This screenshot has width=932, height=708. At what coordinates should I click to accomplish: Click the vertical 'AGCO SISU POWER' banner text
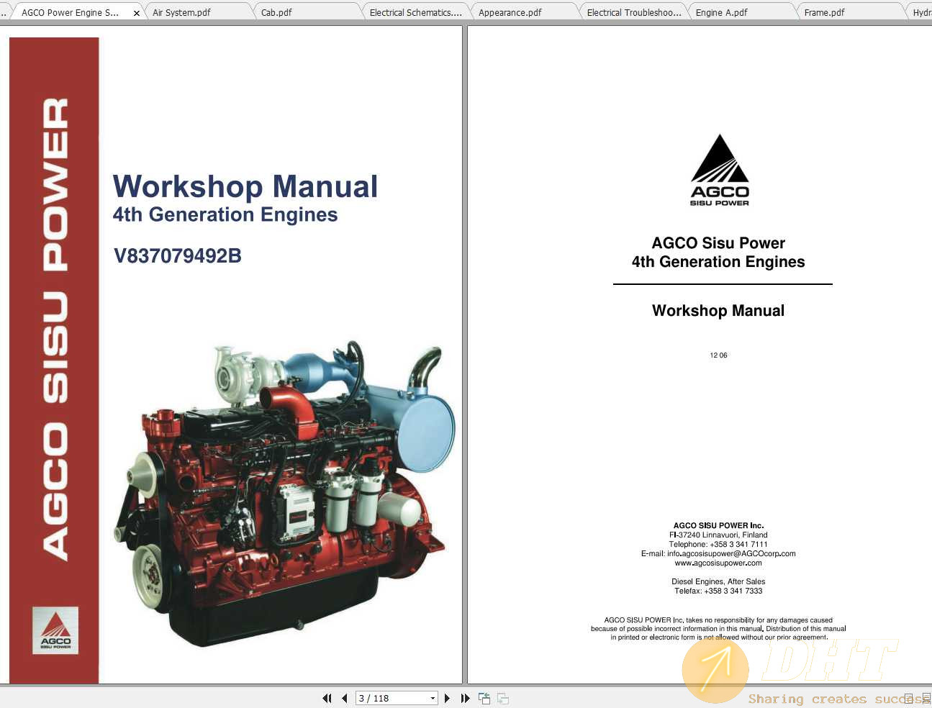click(55, 329)
